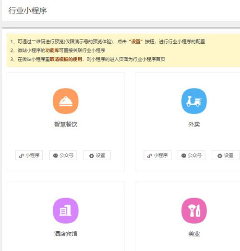240x251 pixels.
Task: Click the 行业小程序 page heading
Action: coord(27,11)
